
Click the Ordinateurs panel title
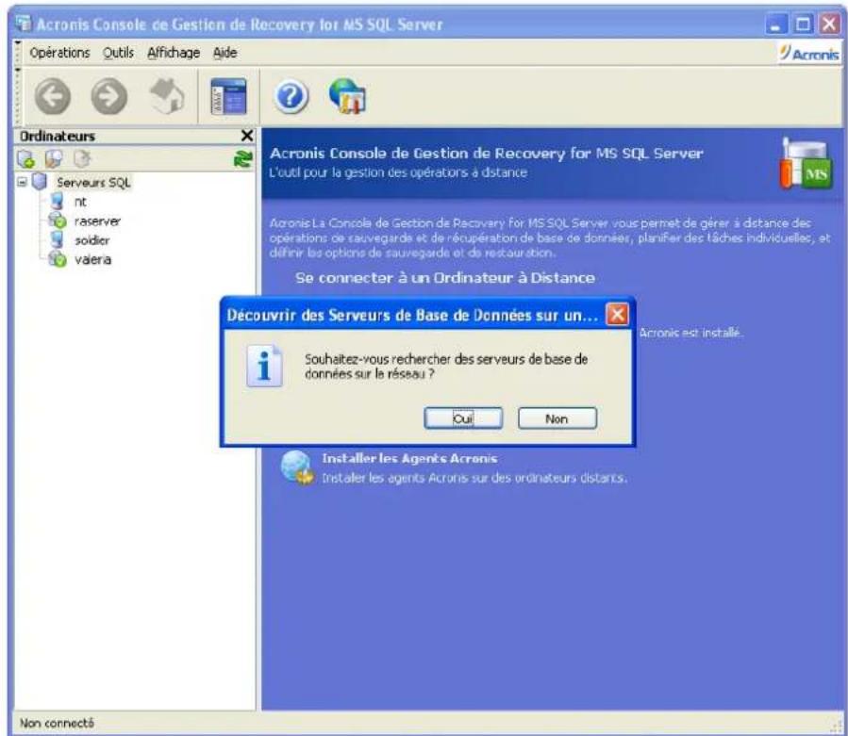tap(58, 137)
